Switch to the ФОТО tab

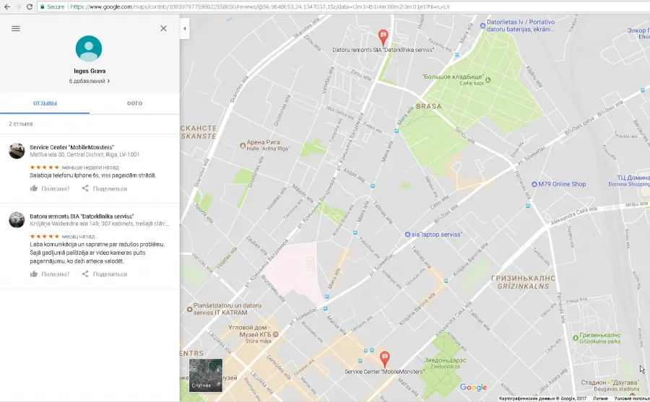tap(134, 103)
